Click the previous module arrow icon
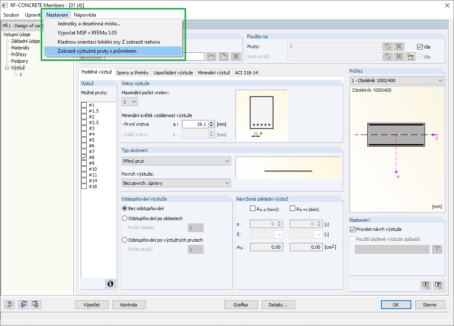 [23, 304]
